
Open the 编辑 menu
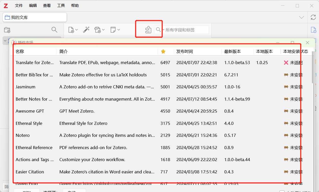33,6
